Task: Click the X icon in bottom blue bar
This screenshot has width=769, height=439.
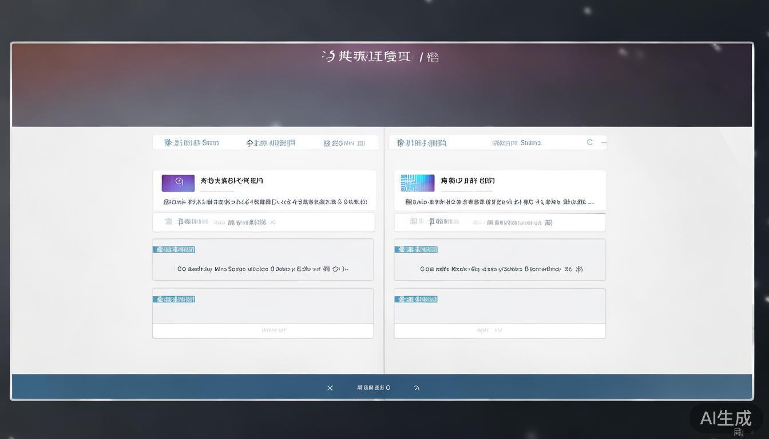Action: 330,388
